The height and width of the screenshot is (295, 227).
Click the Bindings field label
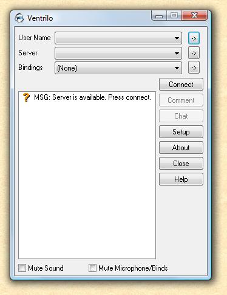coord(30,68)
